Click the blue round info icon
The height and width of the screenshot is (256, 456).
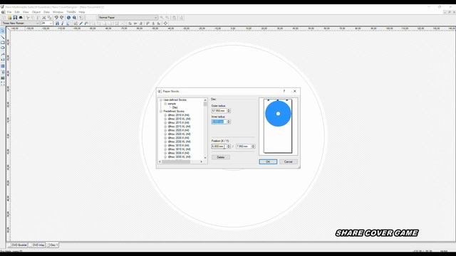coord(68,18)
